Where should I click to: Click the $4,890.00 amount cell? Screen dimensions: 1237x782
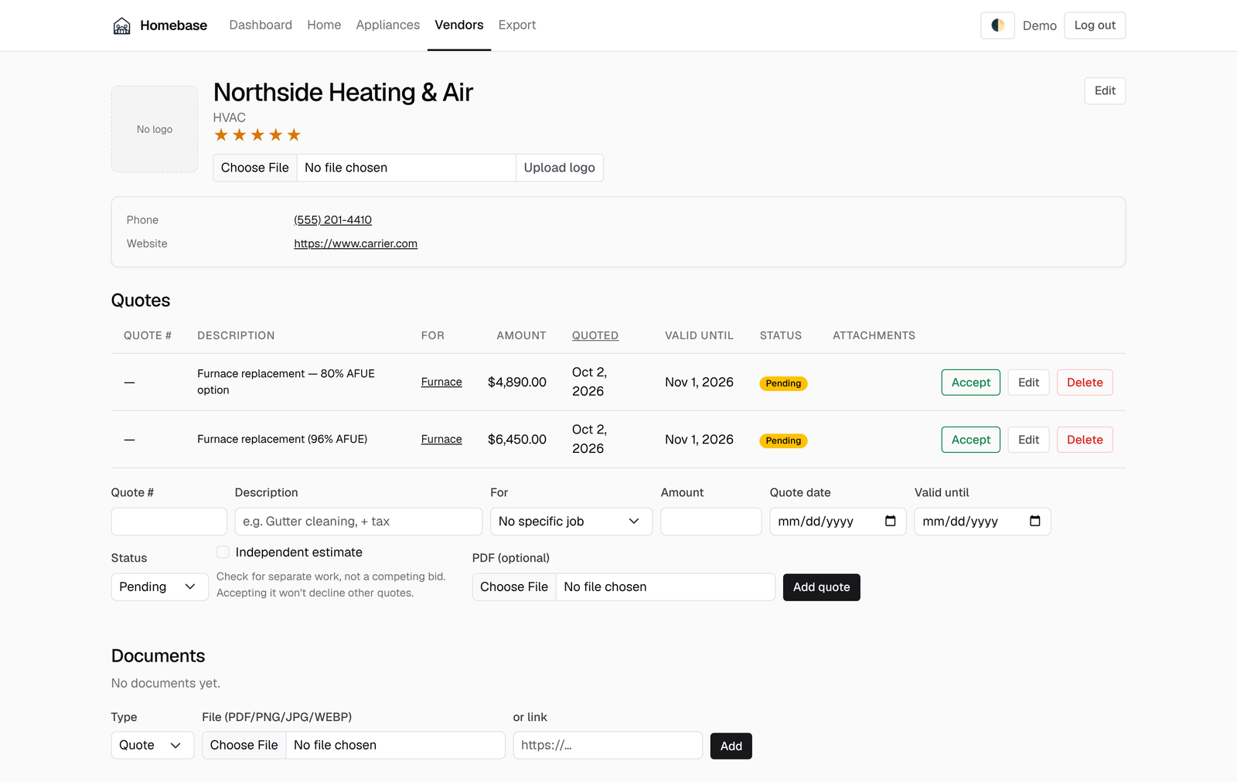click(x=517, y=382)
